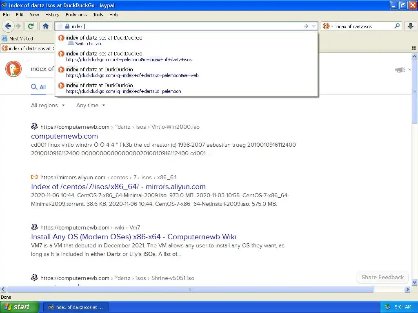Go to the Home page
This screenshot has height=313, width=418.
(46, 26)
